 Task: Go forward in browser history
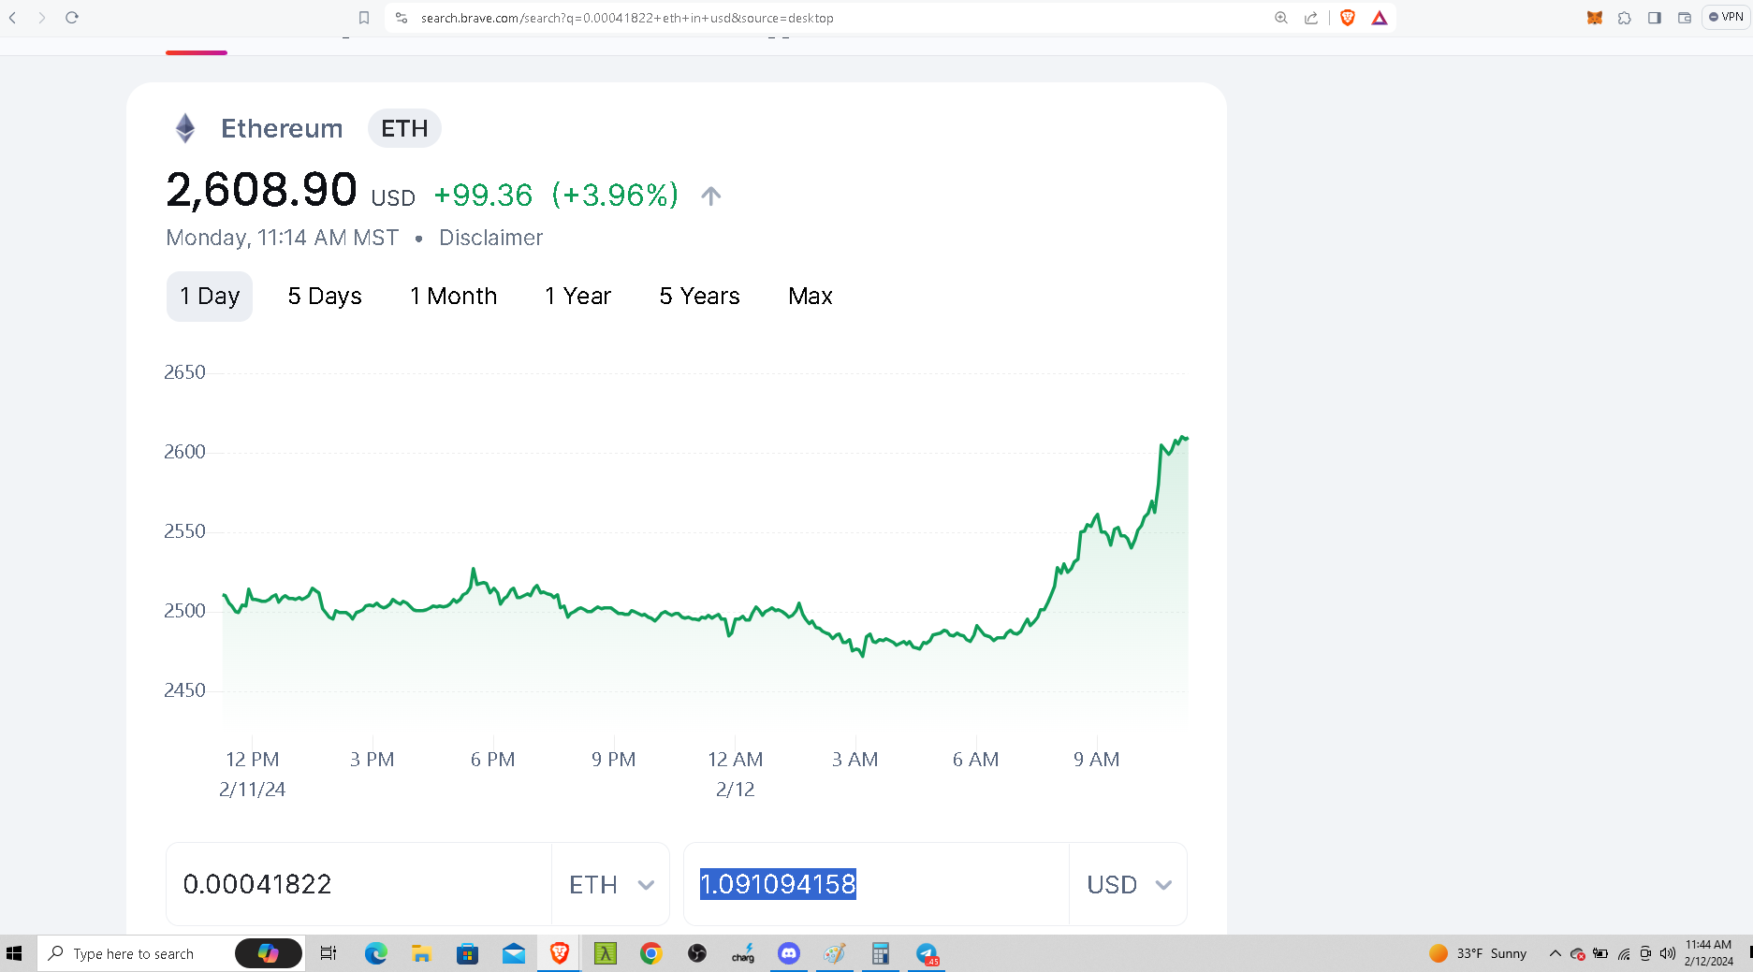42,18
